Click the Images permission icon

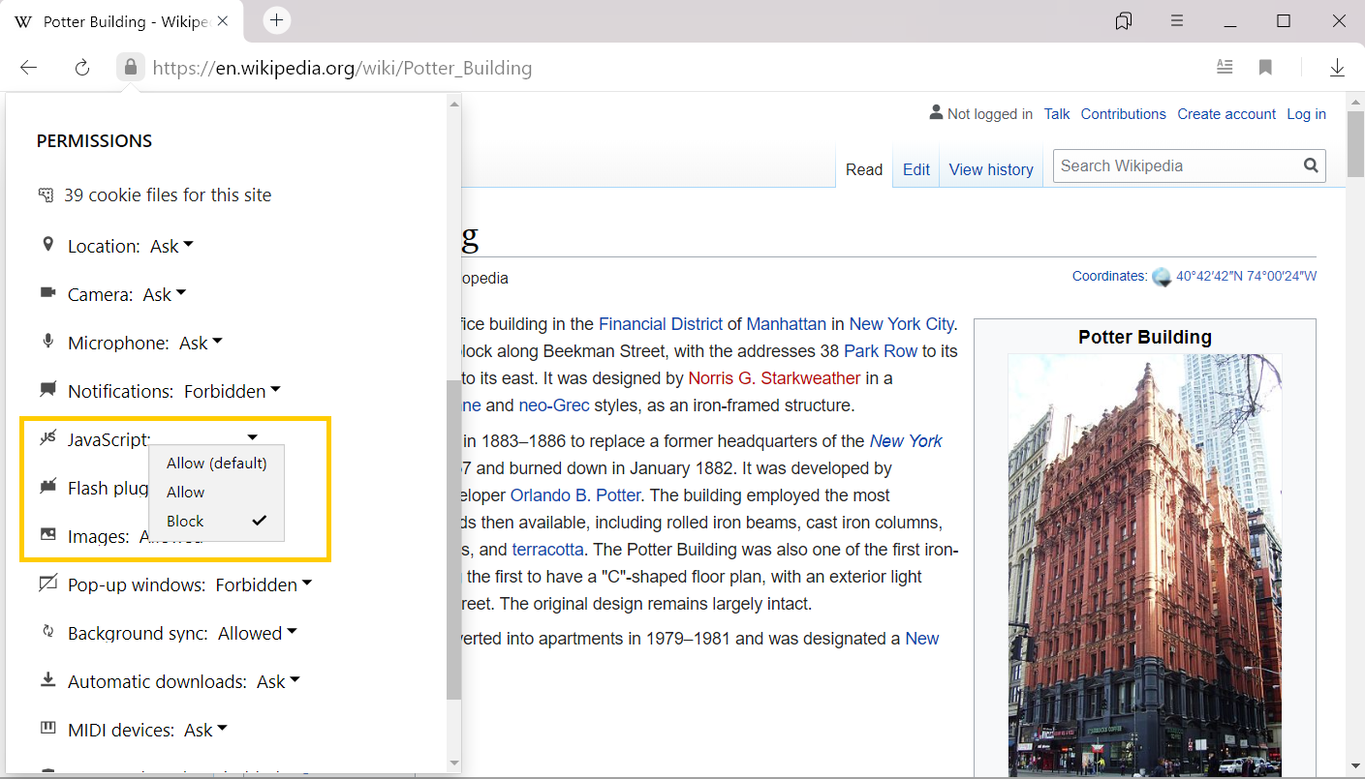pos(47,534)
